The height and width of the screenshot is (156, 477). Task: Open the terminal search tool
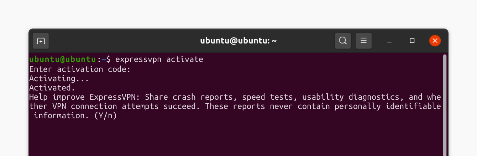[343, 41]
